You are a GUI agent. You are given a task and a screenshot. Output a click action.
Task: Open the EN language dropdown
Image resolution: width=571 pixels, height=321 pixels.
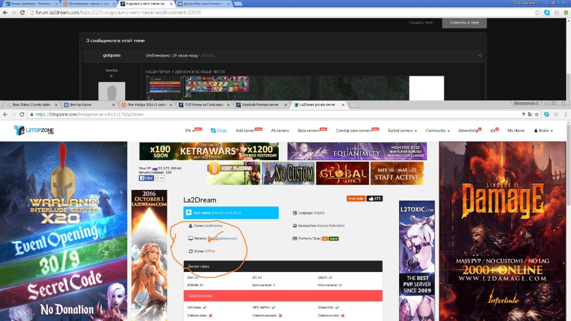tap(190, 131)
